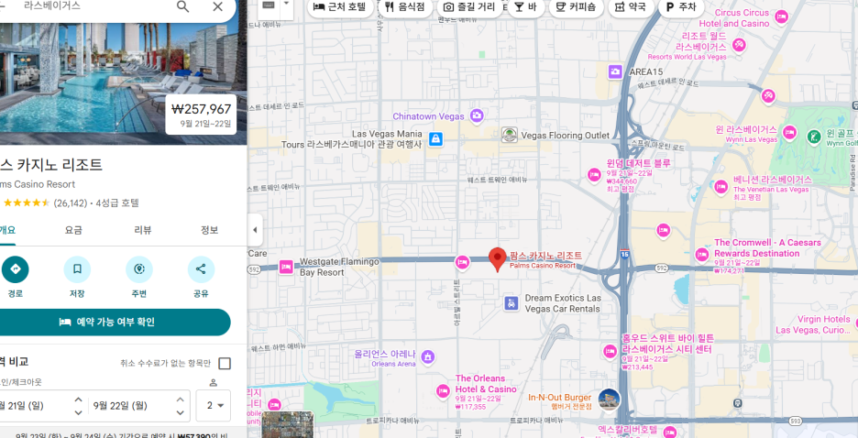The height and width of the screenshot is (438, 858).
Task: Click the Dream Exotics car rental pin
Action: click(511, 303)
